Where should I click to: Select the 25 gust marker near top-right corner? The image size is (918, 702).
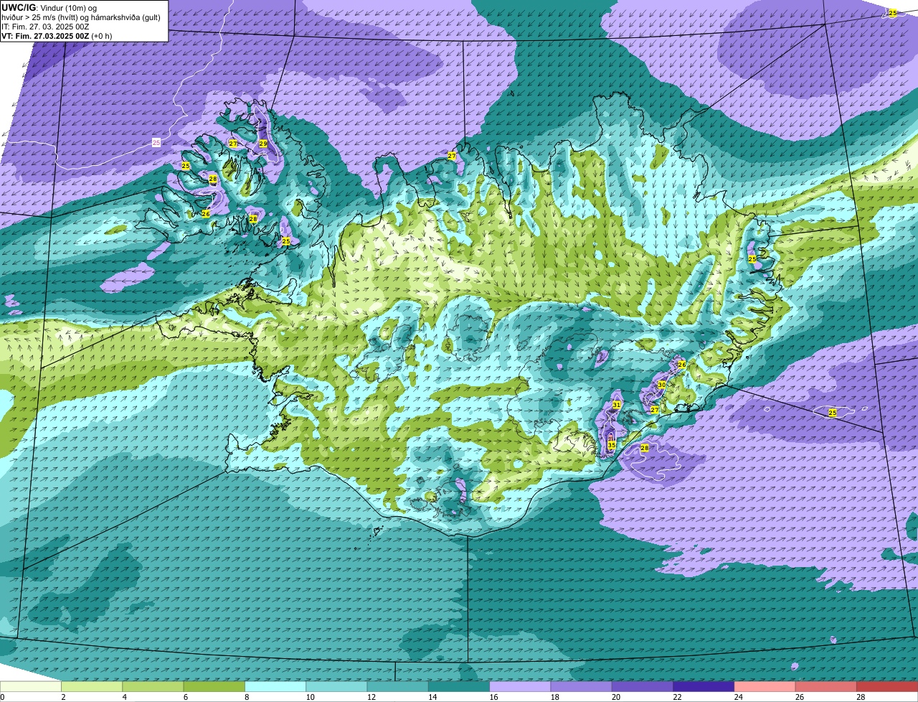893,13
